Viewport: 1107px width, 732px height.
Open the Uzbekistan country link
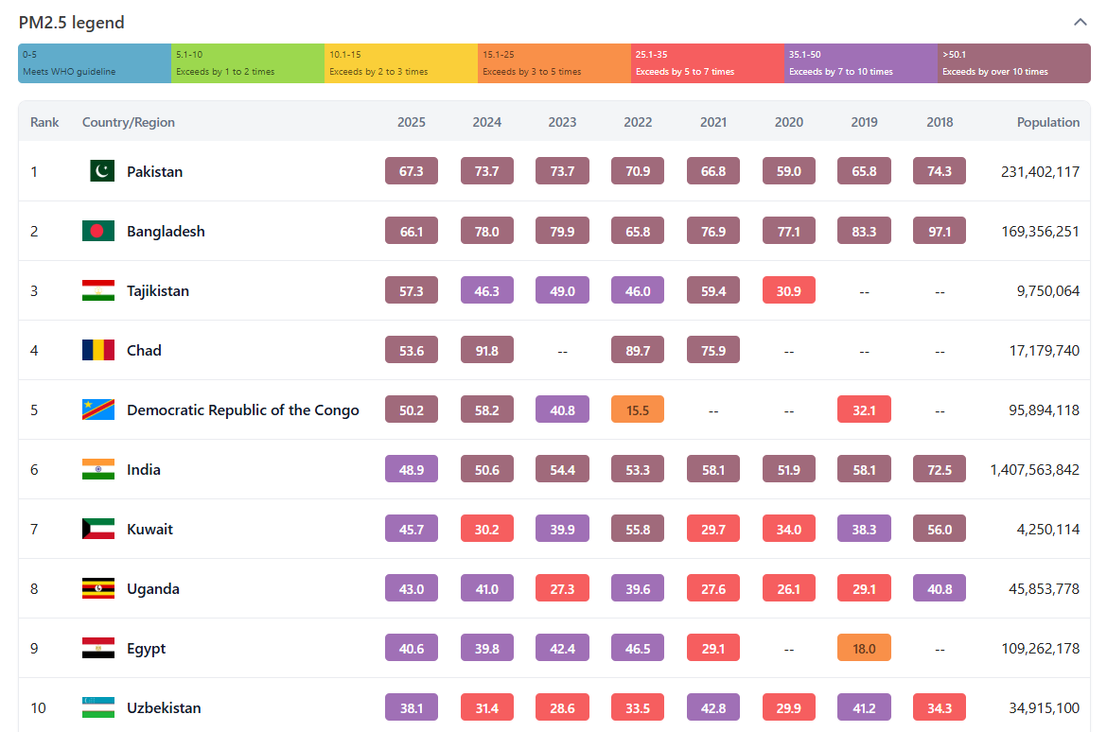(164, 707)
